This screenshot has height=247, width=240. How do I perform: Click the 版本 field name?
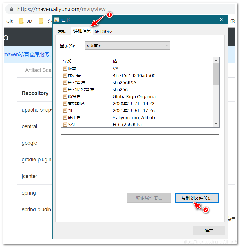72,69
